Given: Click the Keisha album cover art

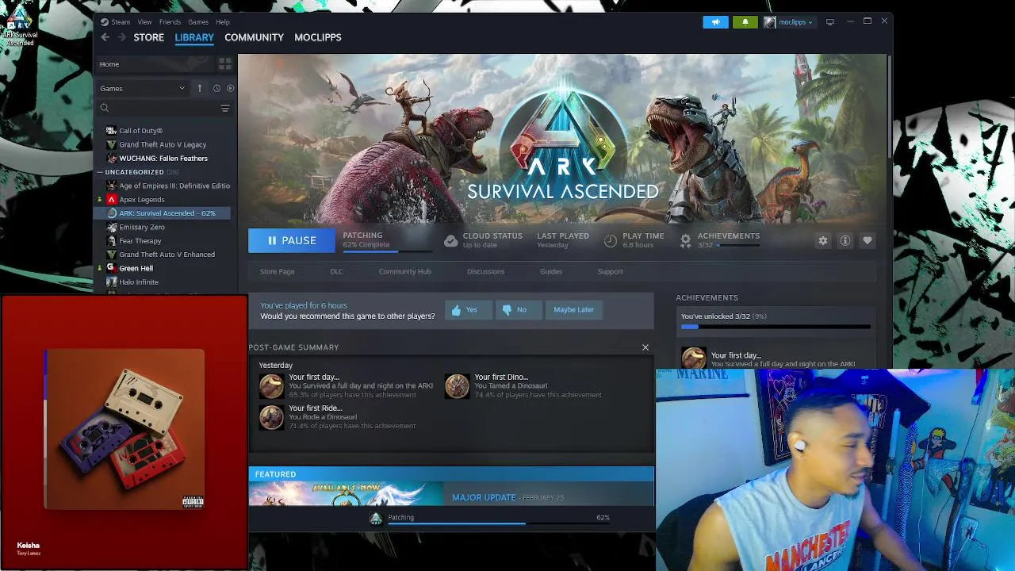Looking at the screenshot, I should click(124, 428).
